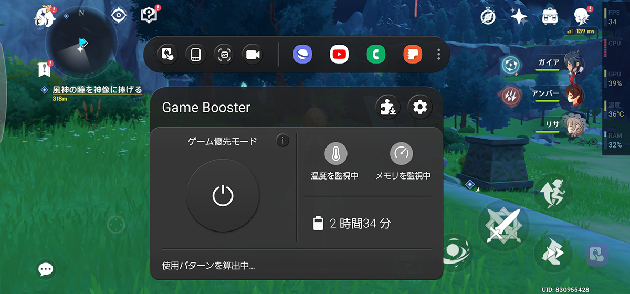Open the Paimon menu icon

(45, 16)
